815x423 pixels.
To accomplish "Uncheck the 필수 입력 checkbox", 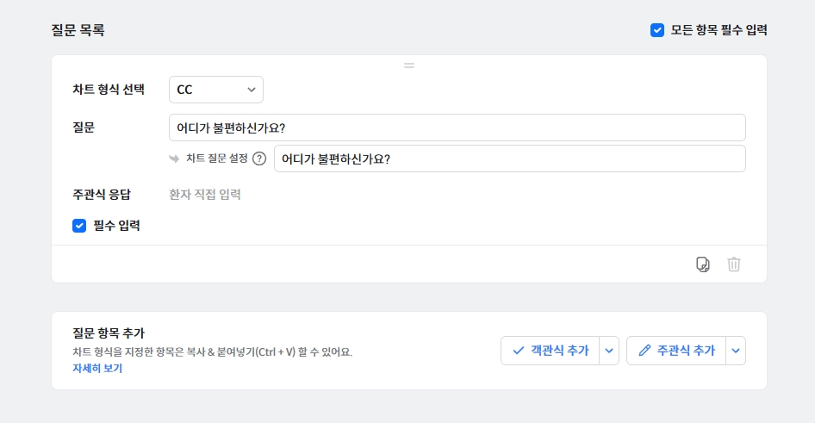I will pyautogui.click(x=79, y=226).
